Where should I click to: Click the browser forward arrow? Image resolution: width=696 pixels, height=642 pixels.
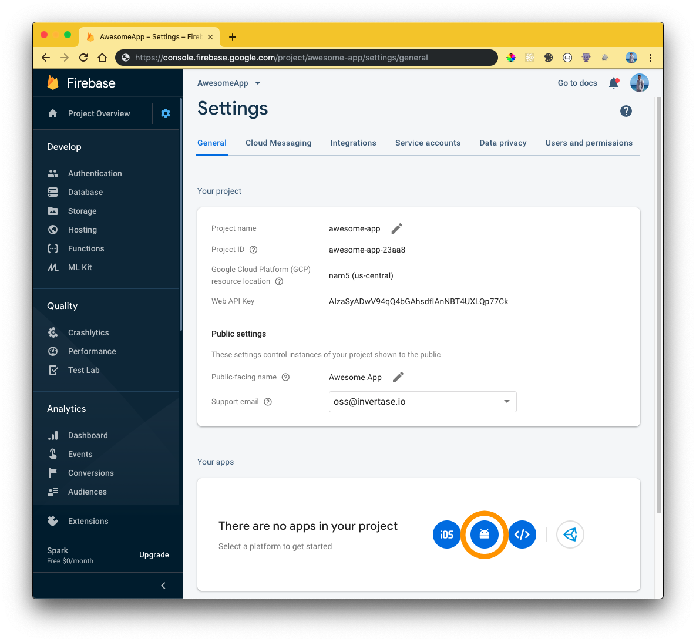click(65, 58)
